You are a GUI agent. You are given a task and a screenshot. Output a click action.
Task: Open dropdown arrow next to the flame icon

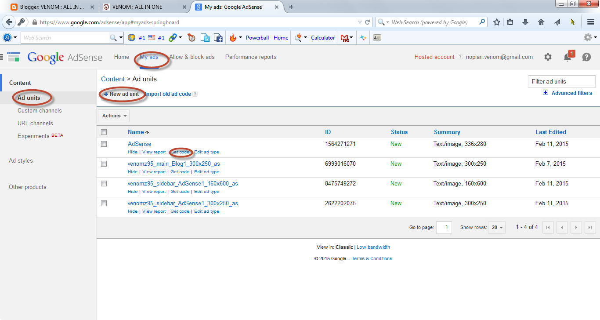click(240, 38)
